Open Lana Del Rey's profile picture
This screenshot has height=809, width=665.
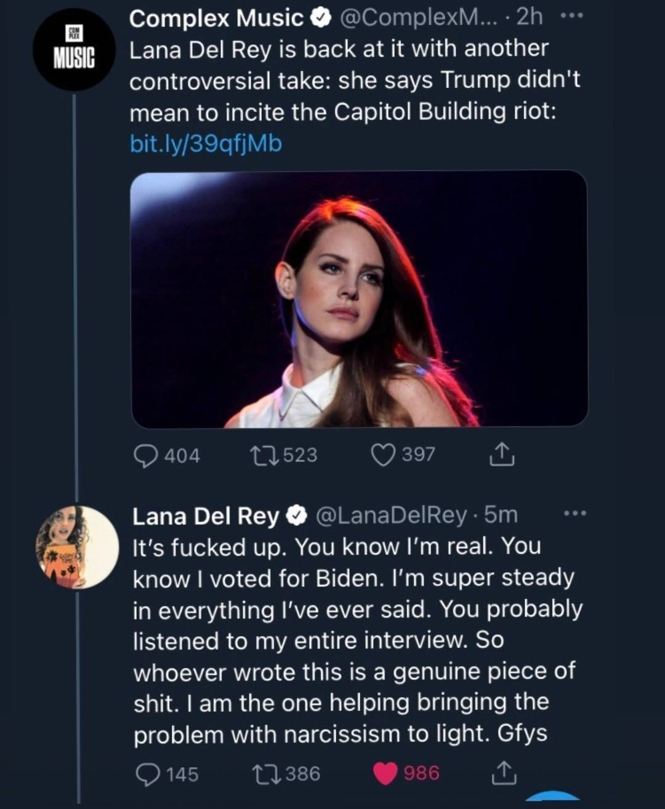tap(78, 548)
